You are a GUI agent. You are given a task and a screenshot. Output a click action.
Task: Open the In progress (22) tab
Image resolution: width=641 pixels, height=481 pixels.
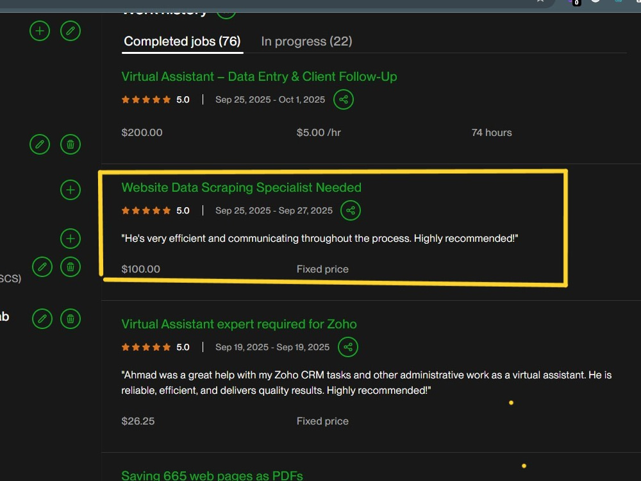[x=306, y=41]
